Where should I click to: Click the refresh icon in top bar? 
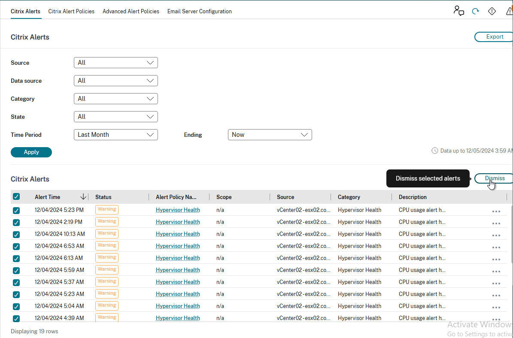click(475, 11)
